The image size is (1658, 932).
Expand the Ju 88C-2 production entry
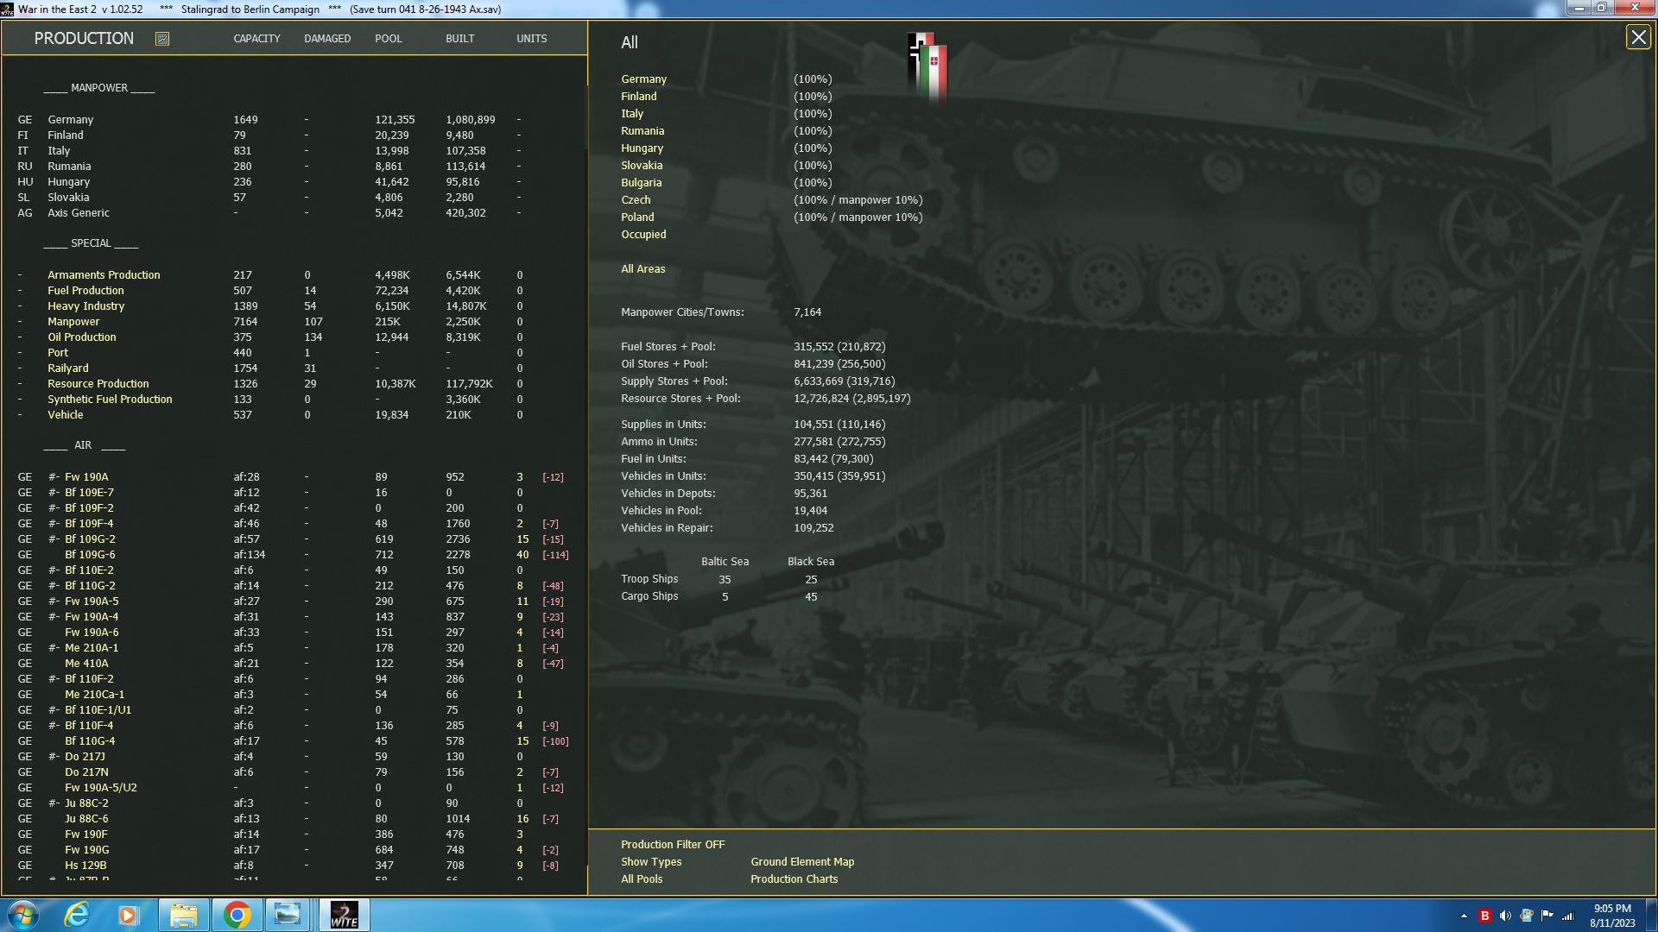[52, 803]
